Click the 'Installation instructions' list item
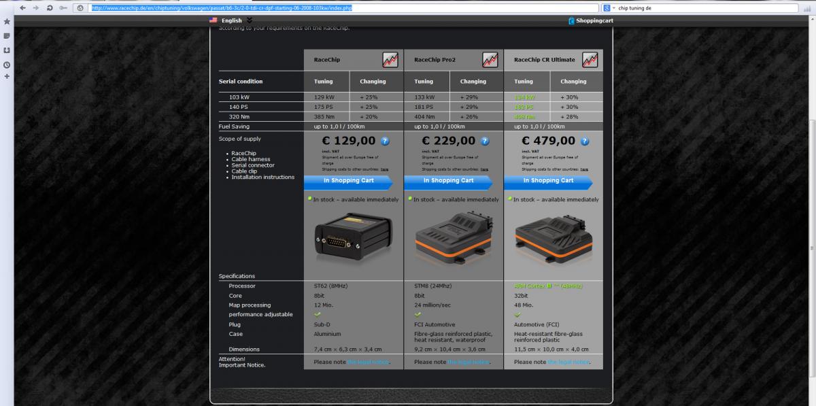Image resolution: width=816 pixels, height=406 pixels. tap(263, 177)
